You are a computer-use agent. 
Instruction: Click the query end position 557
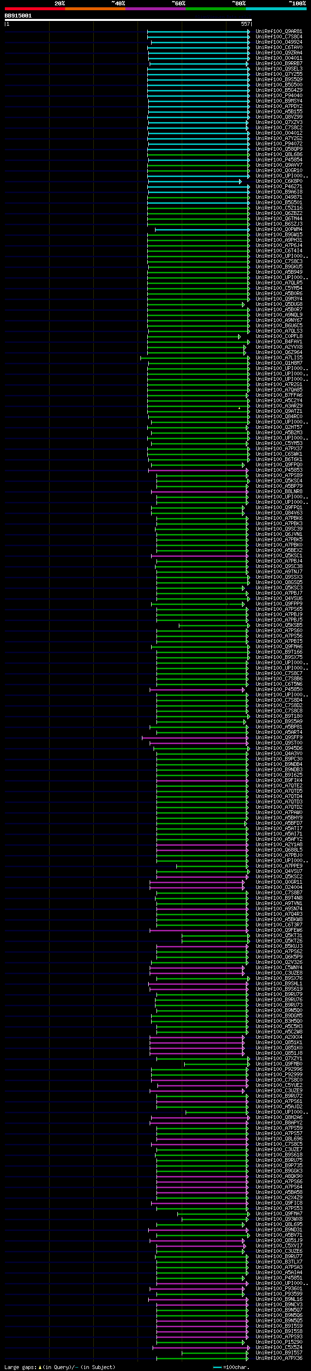coord(245,24)
